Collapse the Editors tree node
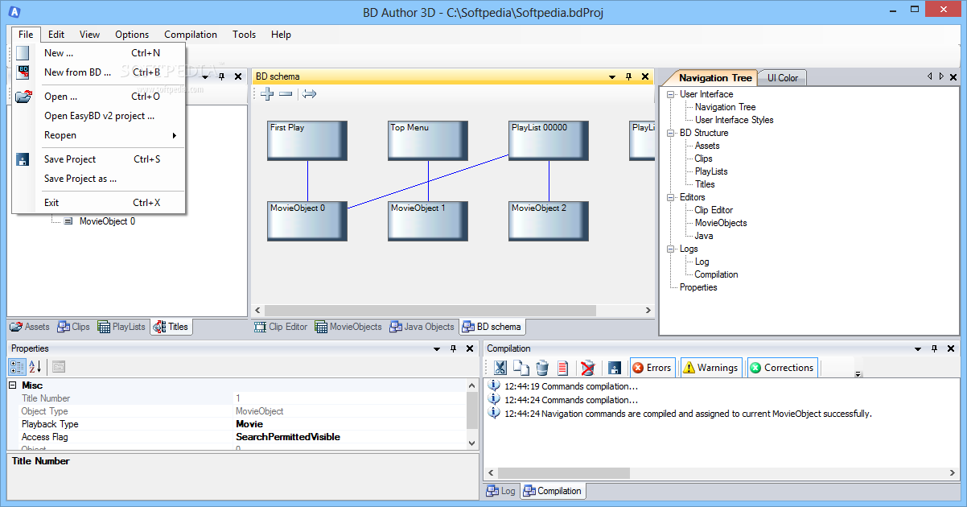Screen dimensions: 967x507 coord(670,197)
